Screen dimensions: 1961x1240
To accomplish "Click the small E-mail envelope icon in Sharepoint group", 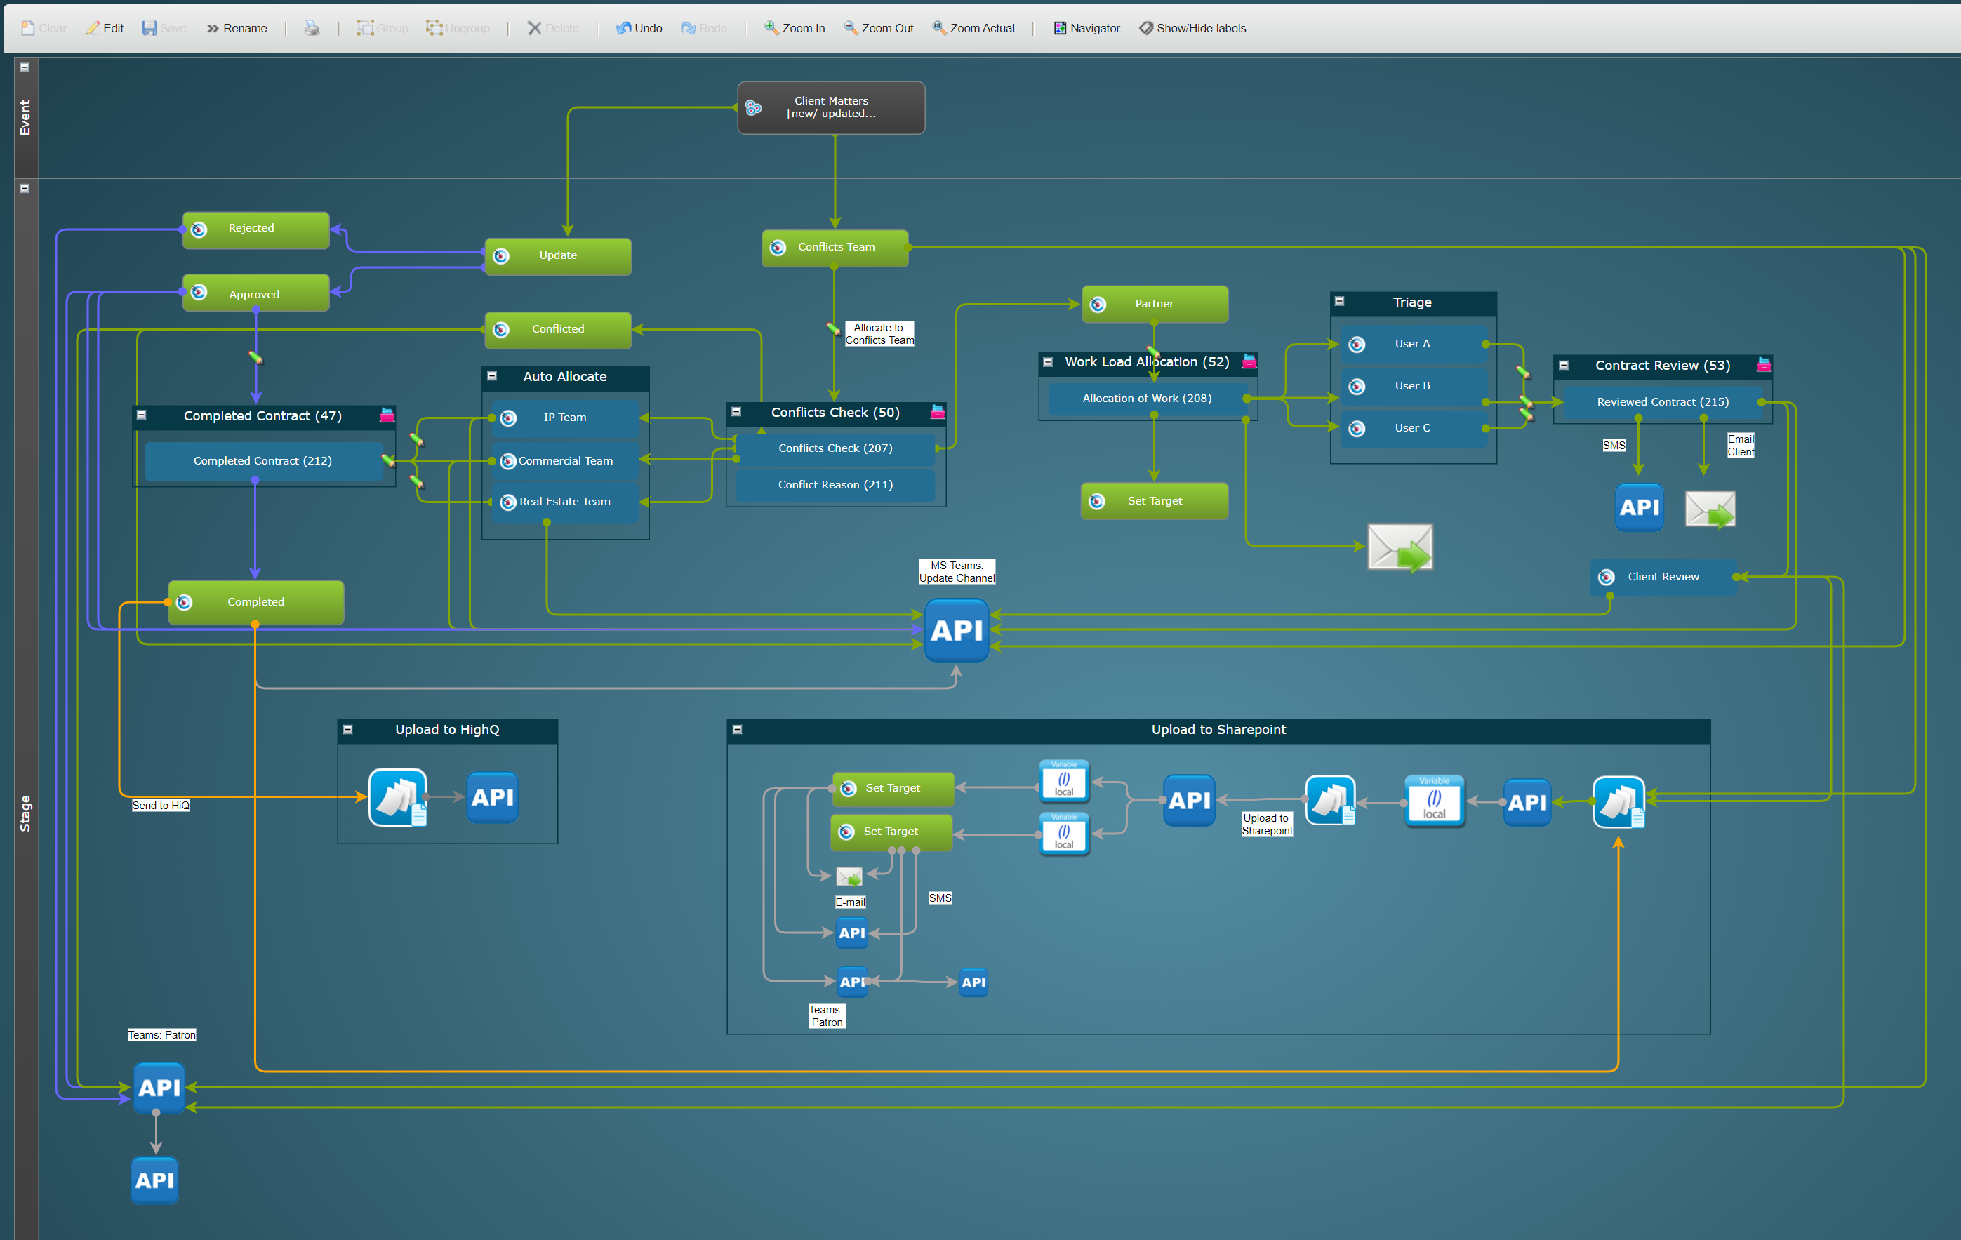I will pyautogui.click(x=849, y=876).
